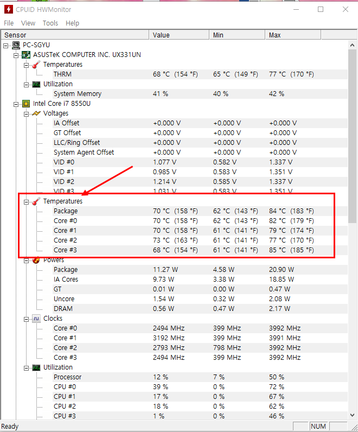Select the DRAM power row

(200, 309)
